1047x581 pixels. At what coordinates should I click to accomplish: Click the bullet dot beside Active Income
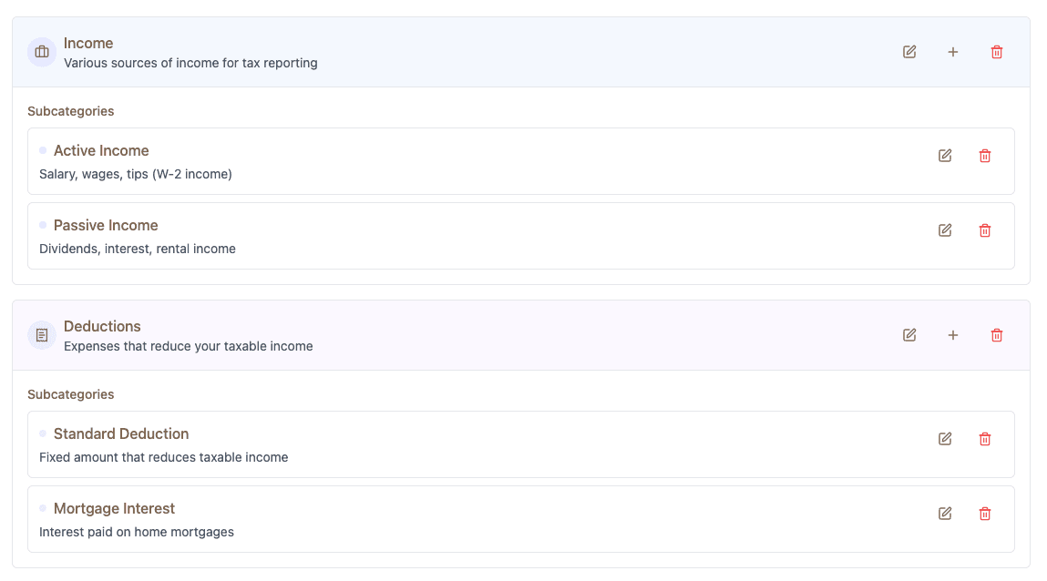point(42,150)
